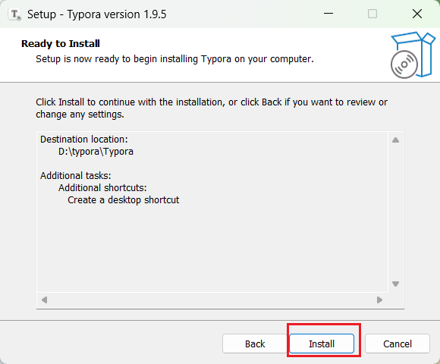Click the horizontal scrollbar track below summary
440x364 pixels.
212,300
